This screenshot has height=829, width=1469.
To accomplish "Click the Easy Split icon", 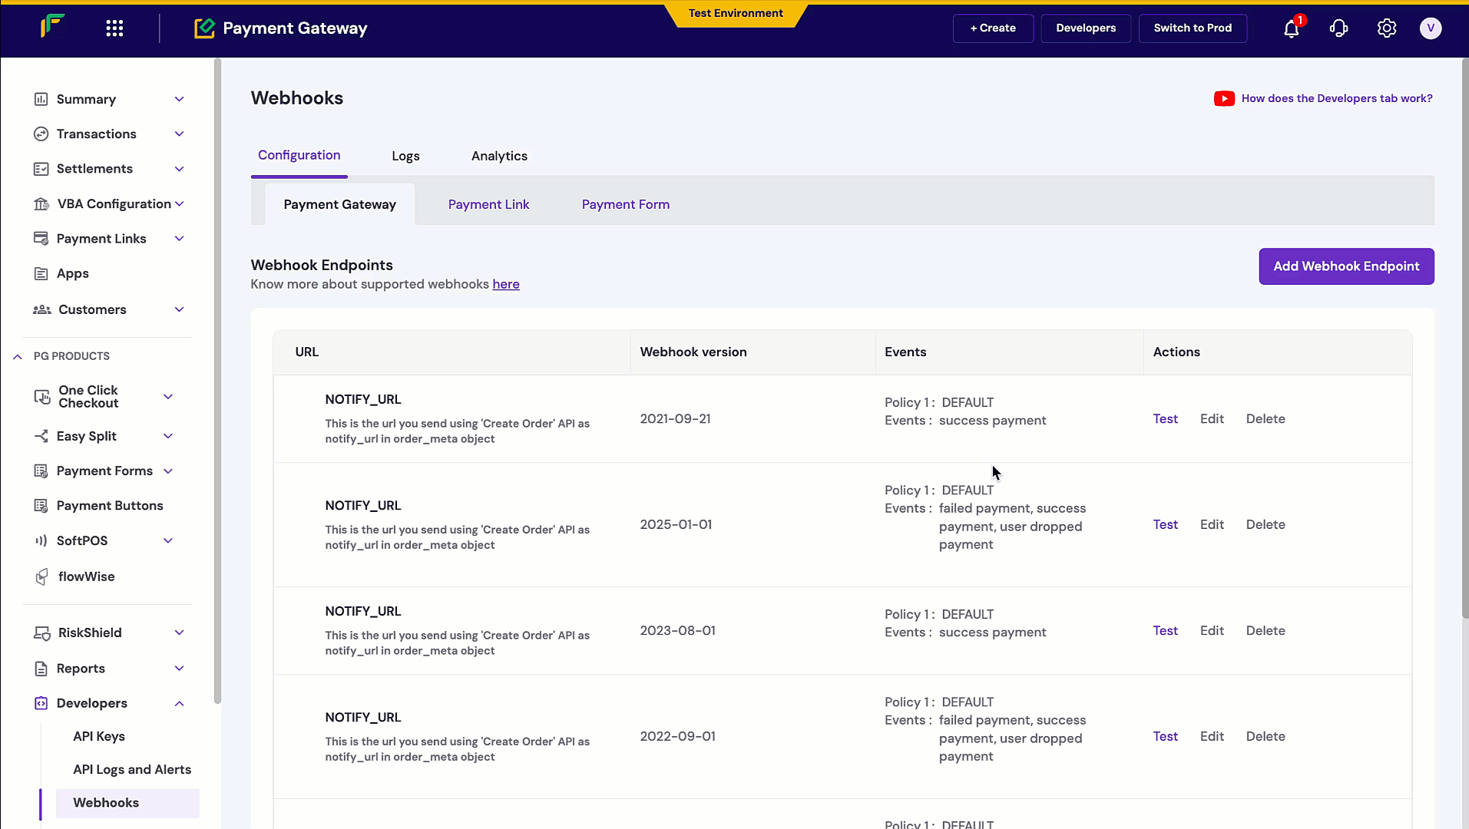I will pyautogui.click(x=41, y=436).
